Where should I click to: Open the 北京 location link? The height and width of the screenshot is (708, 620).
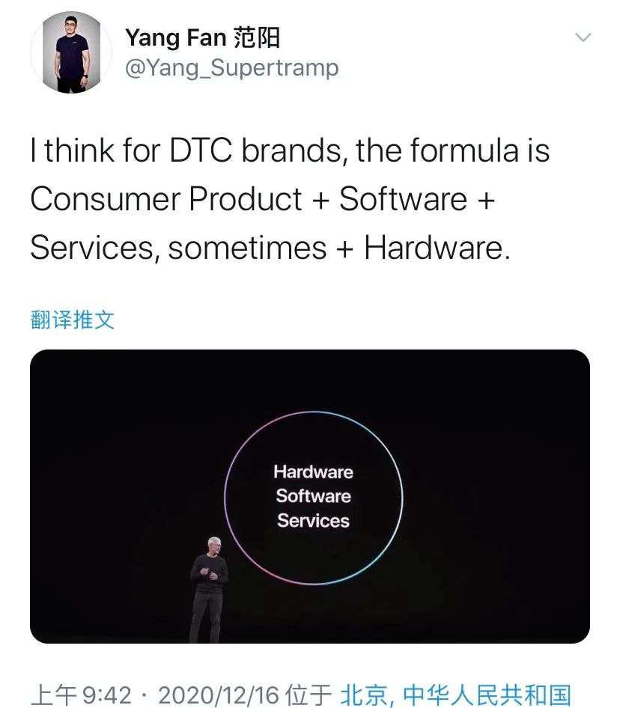click(x=363, y=695)
